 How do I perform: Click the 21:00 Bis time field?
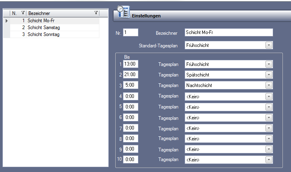(x=130, y=74)
